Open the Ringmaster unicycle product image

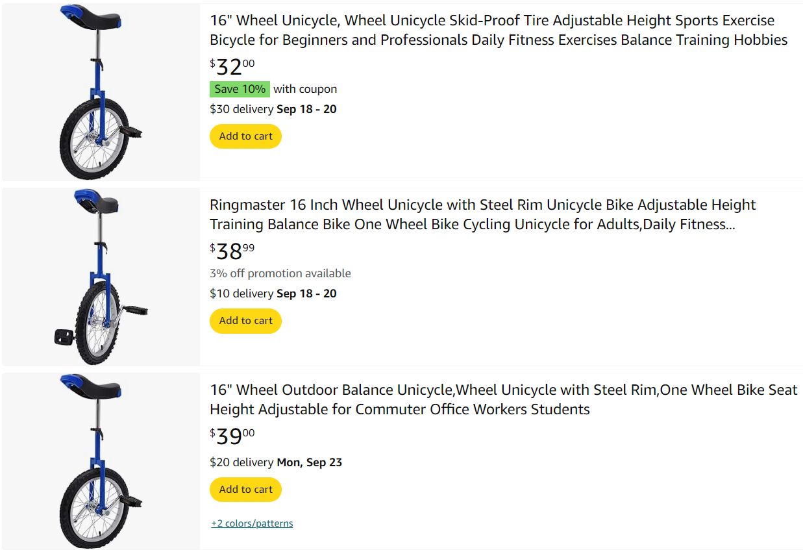(101, 276)
